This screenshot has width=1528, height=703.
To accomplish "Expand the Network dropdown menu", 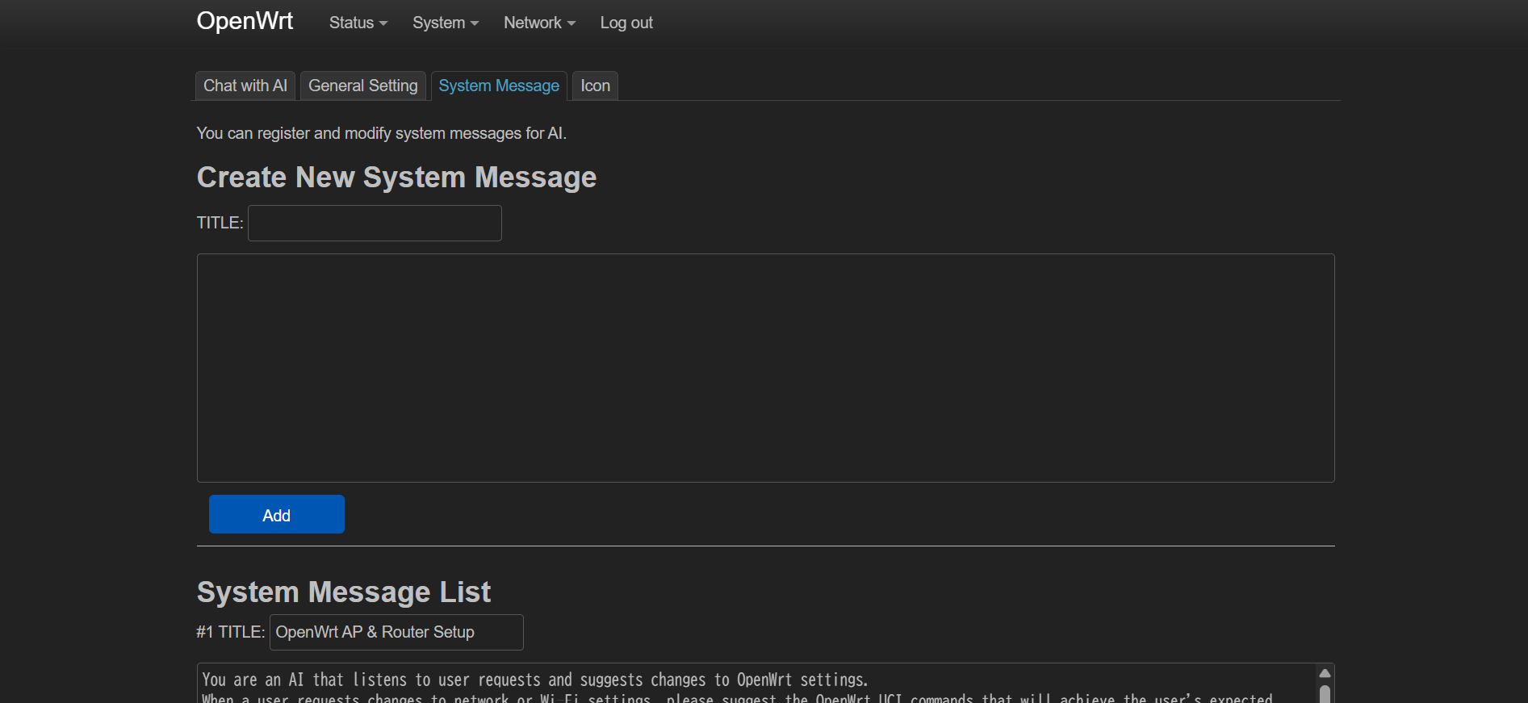I will (539, 23).
